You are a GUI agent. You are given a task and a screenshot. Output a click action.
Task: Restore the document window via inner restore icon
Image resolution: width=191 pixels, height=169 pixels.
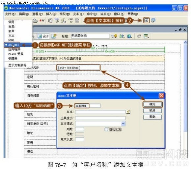(180, 30)
